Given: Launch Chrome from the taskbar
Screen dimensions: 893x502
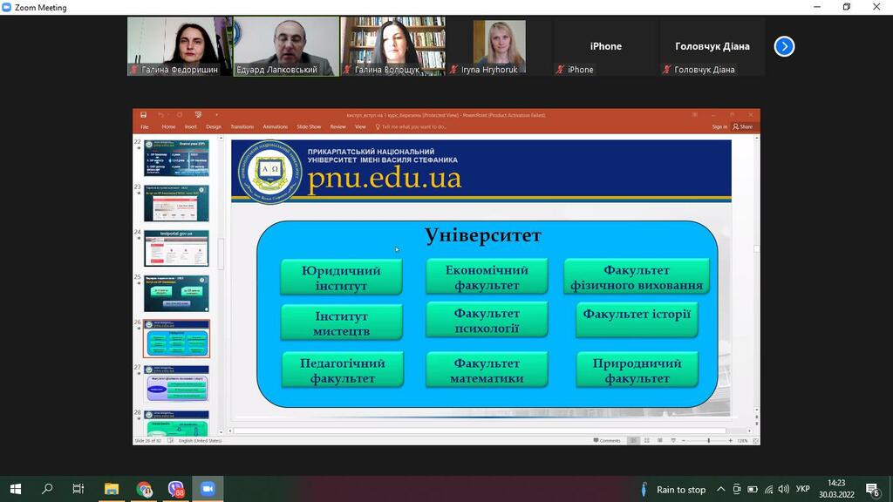Looking at the screenshot, I should point(144,489).
